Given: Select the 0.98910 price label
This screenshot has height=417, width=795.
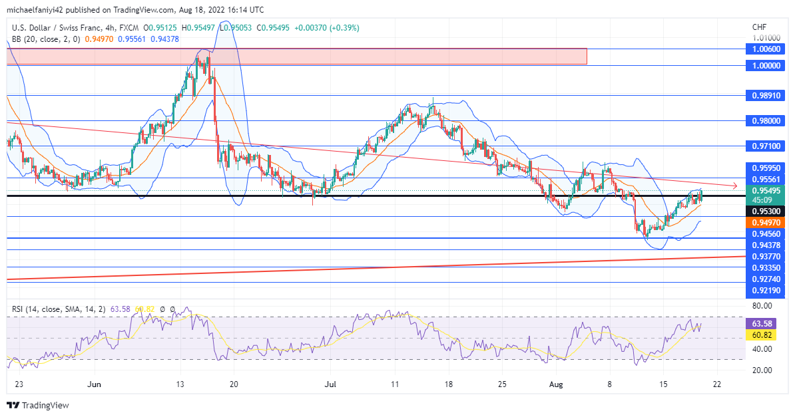Looking at the screenshot, I should 766,96.
